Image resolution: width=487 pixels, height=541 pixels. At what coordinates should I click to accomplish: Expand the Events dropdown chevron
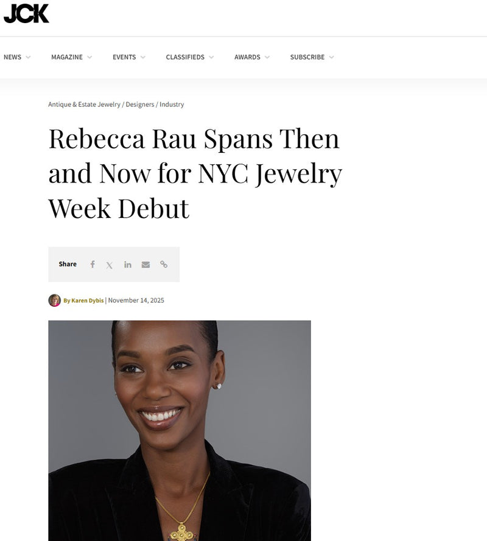(x=143, y=57)
